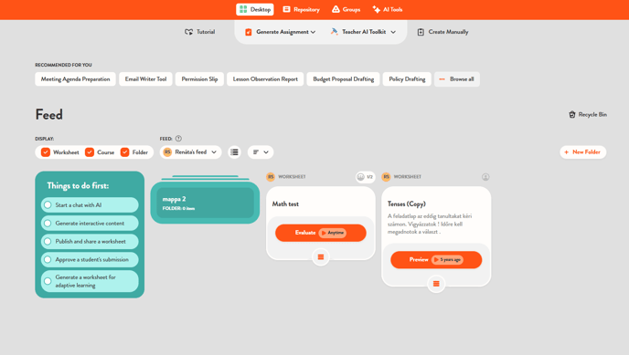
Task: Click the assigned students icon on Math test
Action: [x=365, y=177]
